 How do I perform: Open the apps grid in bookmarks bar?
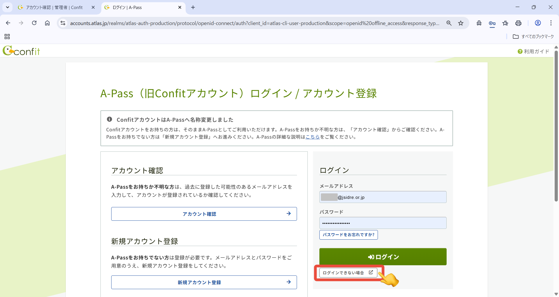(x=7, y=37)
